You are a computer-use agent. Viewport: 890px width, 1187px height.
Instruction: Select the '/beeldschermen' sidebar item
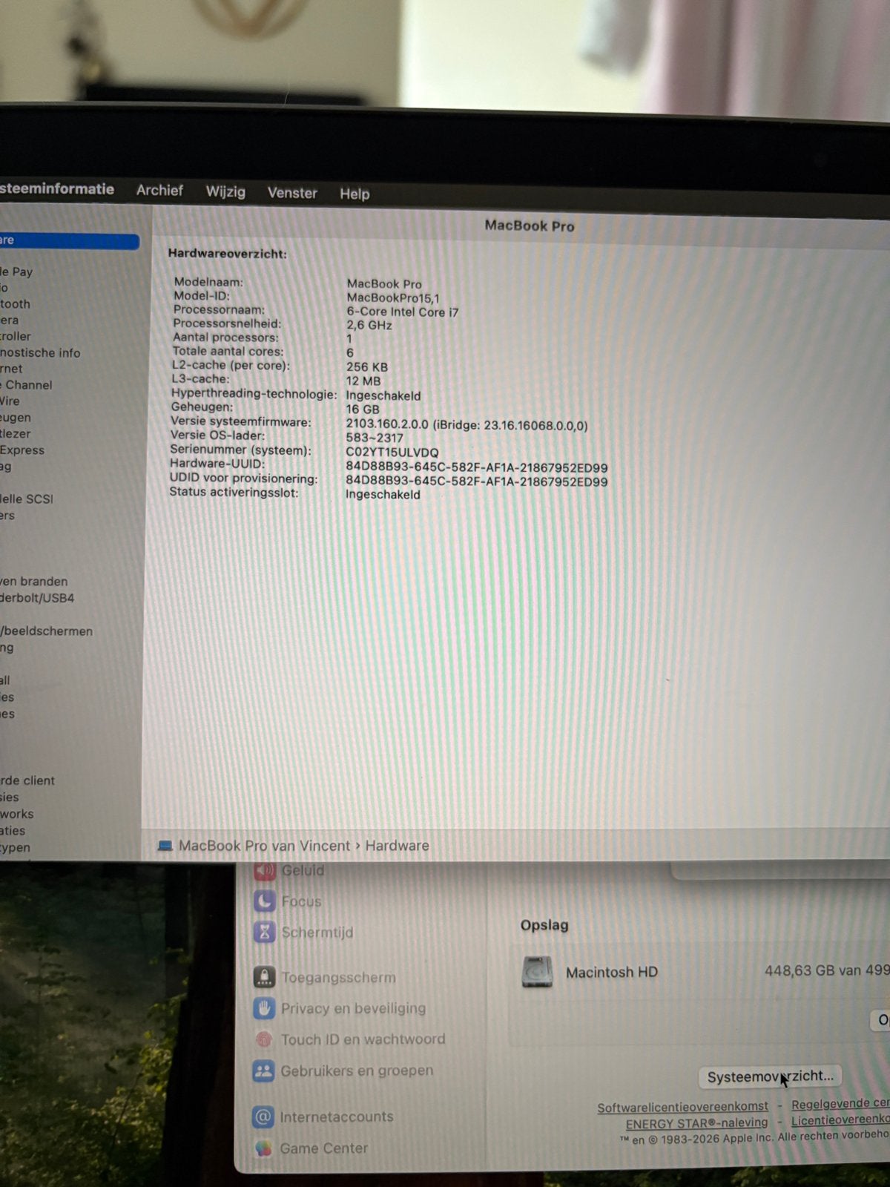(x=47, y=631)
